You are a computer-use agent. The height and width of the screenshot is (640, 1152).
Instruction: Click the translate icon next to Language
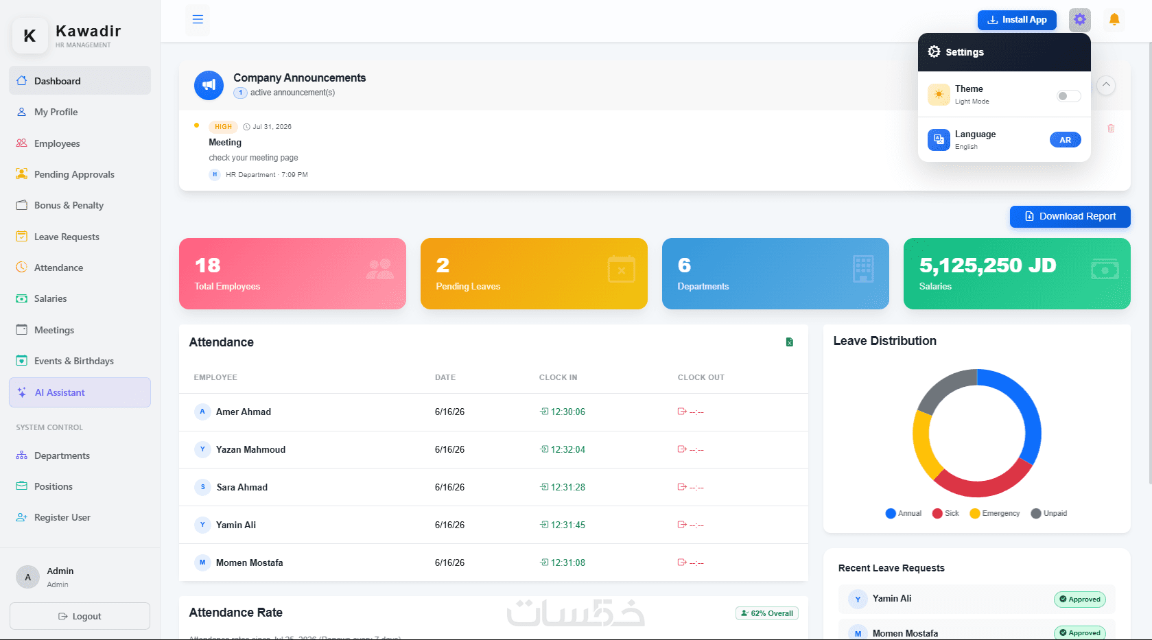pos(939,140)
